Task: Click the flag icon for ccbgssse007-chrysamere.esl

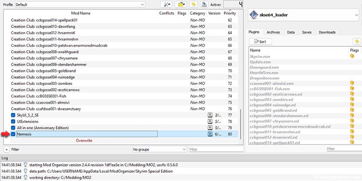Action: [352, 121]
